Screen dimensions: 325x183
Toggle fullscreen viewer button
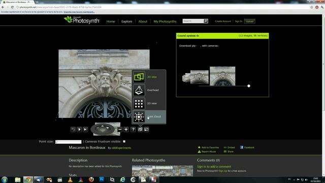146,130
